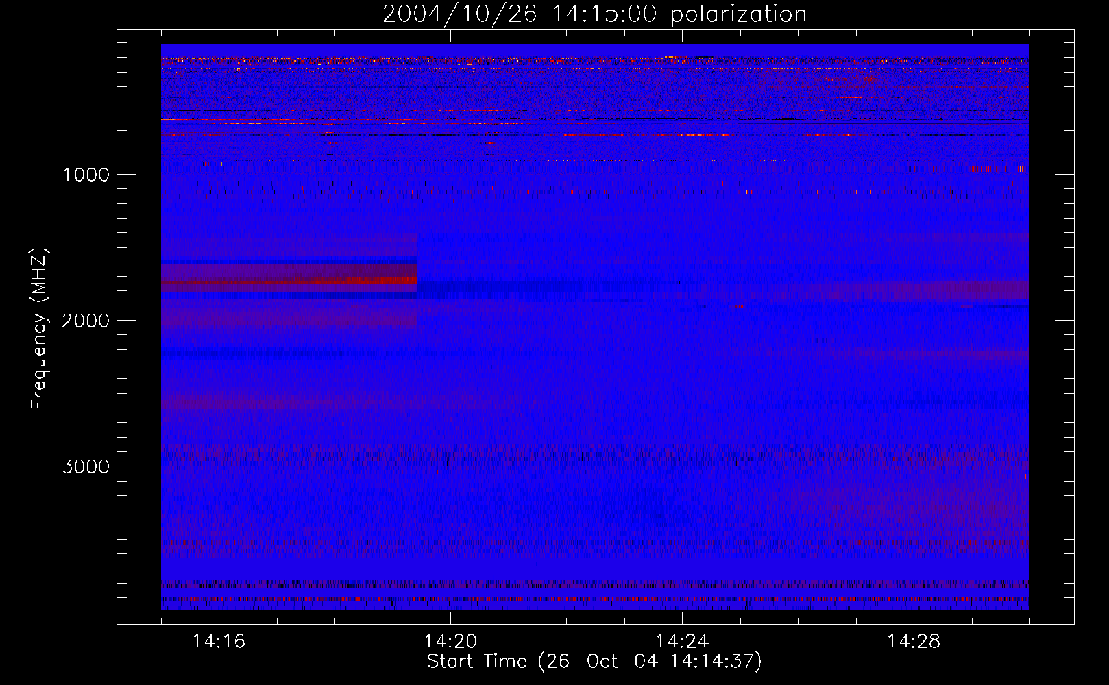Viewport: 1109px width, 685px height.
Task: Click the 2000 frequency tick label
Action: click(86, 321)
